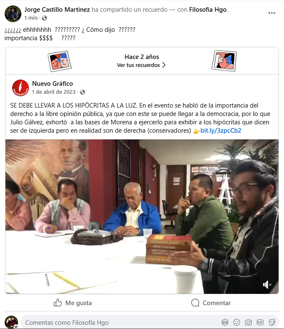Image resolution: width=284 pixels, height=329 pixels.
Task: Open the GIF picker in the comment box
Action: 260,322
